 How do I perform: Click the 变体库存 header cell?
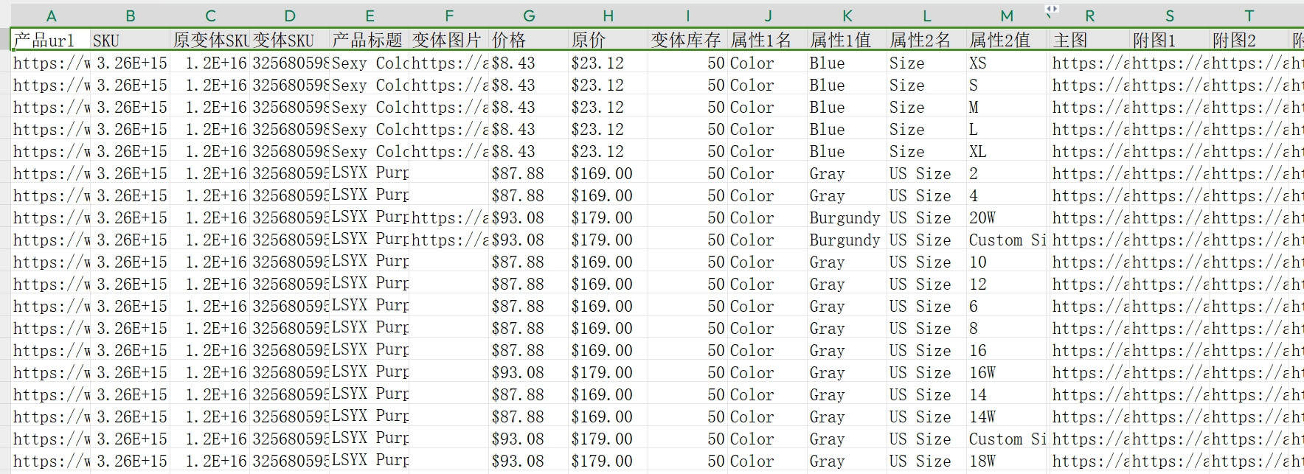[688, 40]
